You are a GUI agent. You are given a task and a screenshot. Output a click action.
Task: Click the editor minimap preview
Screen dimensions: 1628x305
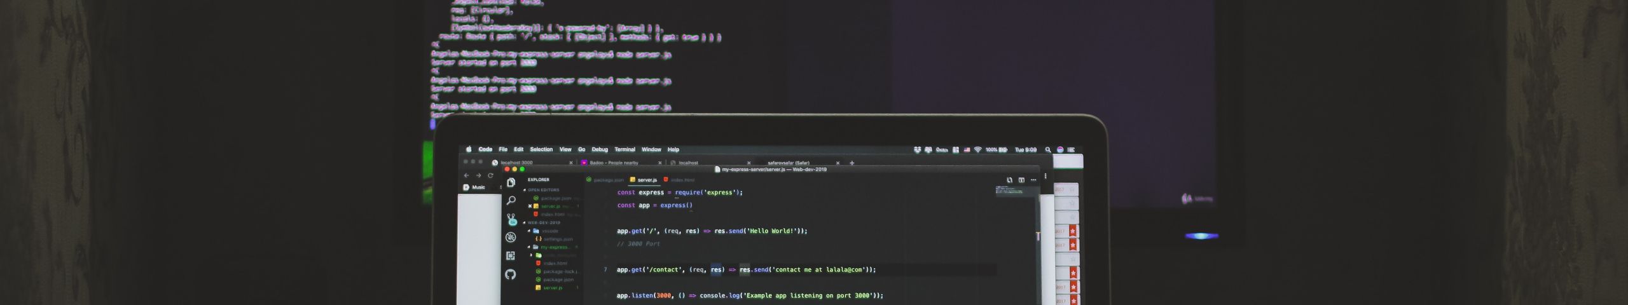1016,191
